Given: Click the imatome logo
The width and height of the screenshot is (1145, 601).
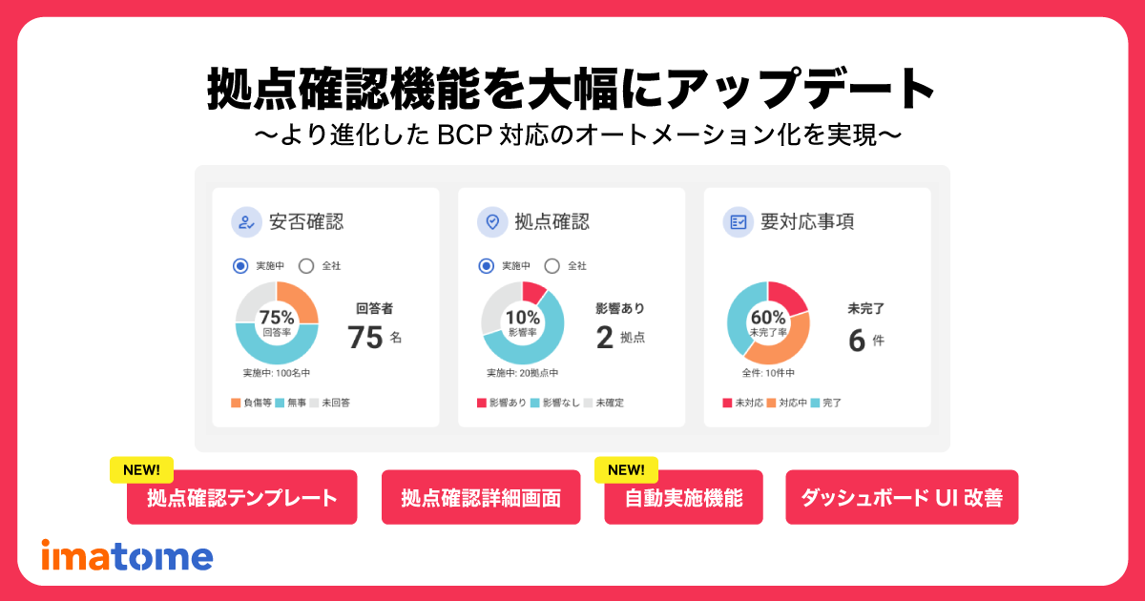Looking at the screenshot, I should point(127,555).
